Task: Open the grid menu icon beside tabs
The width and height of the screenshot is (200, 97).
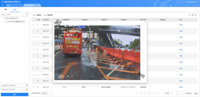Action: coord(2,5)
